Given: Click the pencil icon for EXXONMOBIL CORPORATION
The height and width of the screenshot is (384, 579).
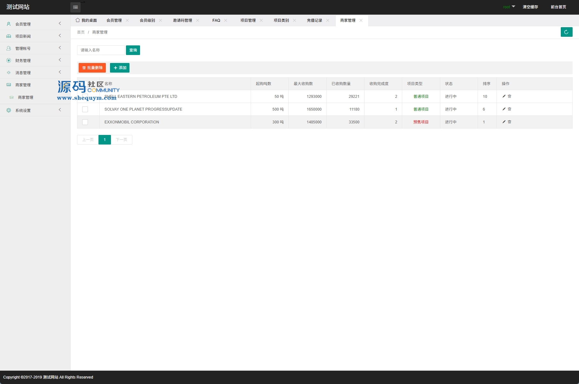Looking at the screenshot, I should (504, 122).
